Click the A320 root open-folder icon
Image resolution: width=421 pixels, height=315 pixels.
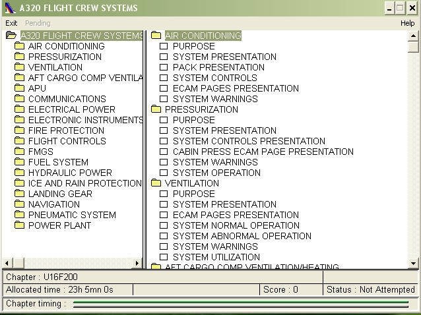point(11,35)
